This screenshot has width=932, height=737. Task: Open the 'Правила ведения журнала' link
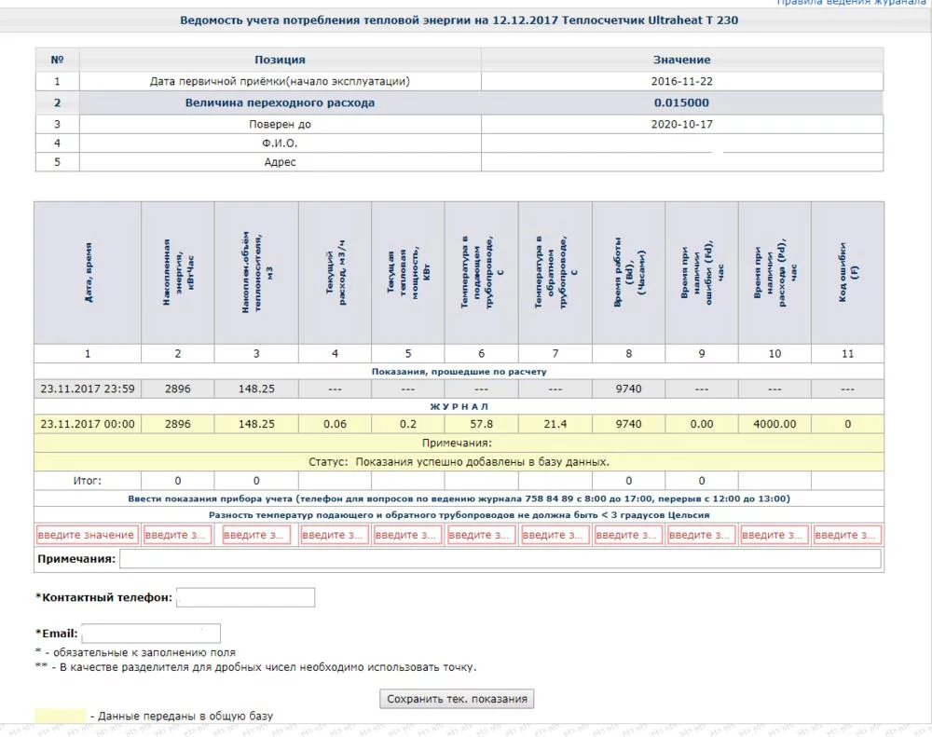[x=852, y=4]
